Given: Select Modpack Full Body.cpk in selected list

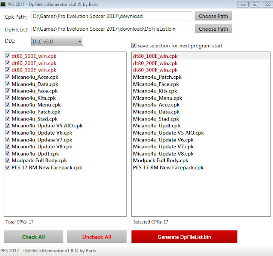Looking at the screenshot, I should [201, 161].
